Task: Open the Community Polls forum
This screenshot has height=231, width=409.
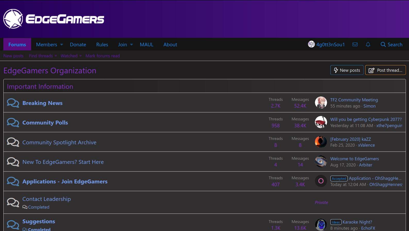Action: tap(45, 122)
